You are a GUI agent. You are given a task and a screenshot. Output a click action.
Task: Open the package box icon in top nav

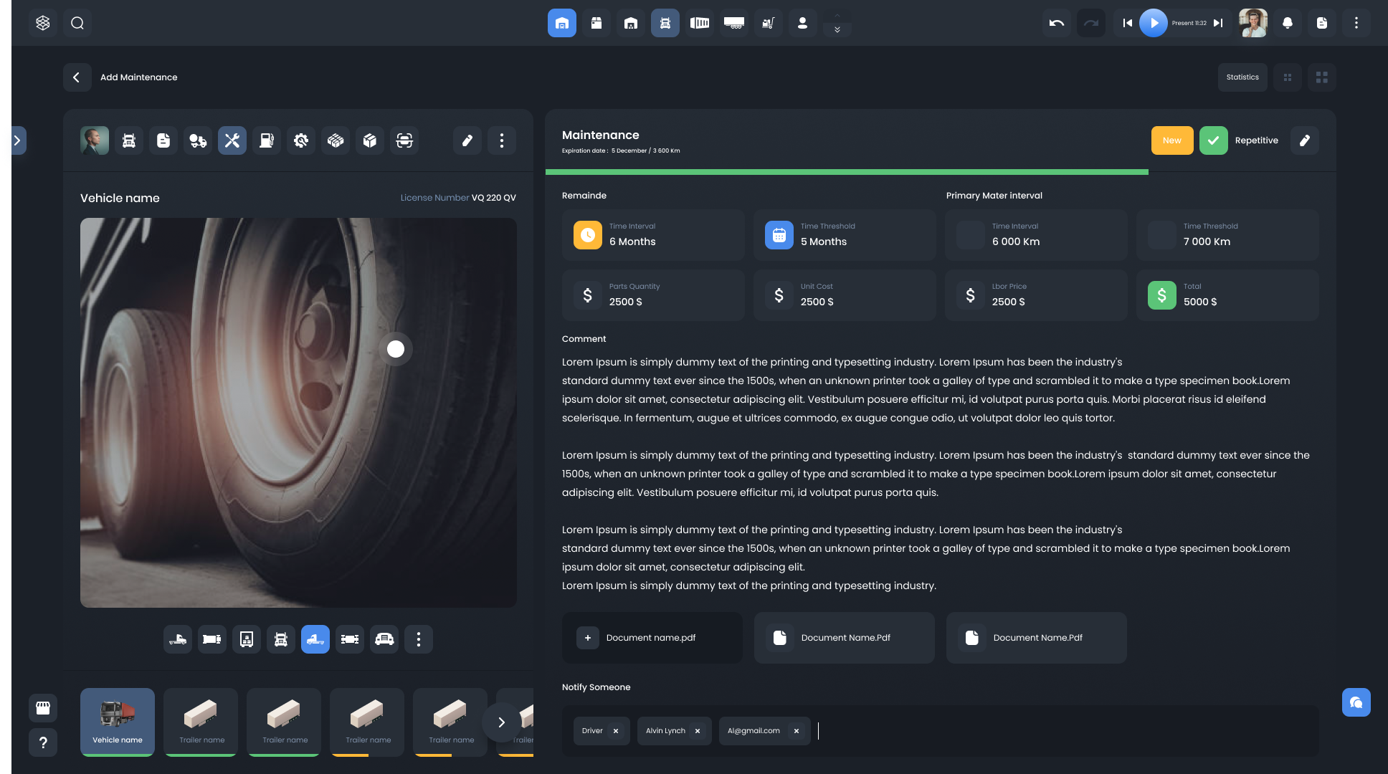[596, 23]
